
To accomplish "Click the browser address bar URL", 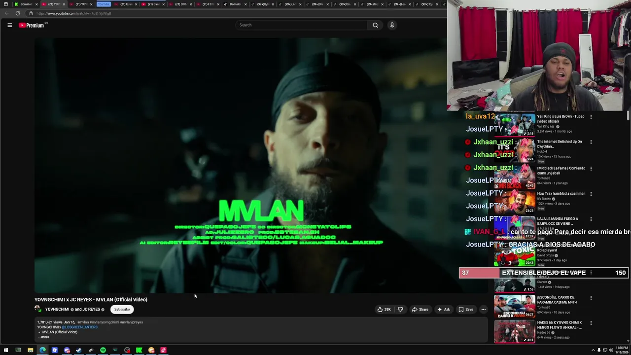I will tap(73, 13).
